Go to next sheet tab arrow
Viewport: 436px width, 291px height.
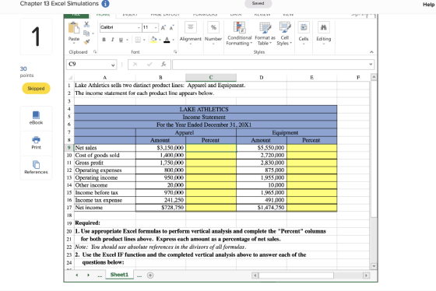[x=88, y=275]
